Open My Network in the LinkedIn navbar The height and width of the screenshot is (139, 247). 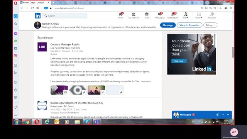[x=134, y=15]
